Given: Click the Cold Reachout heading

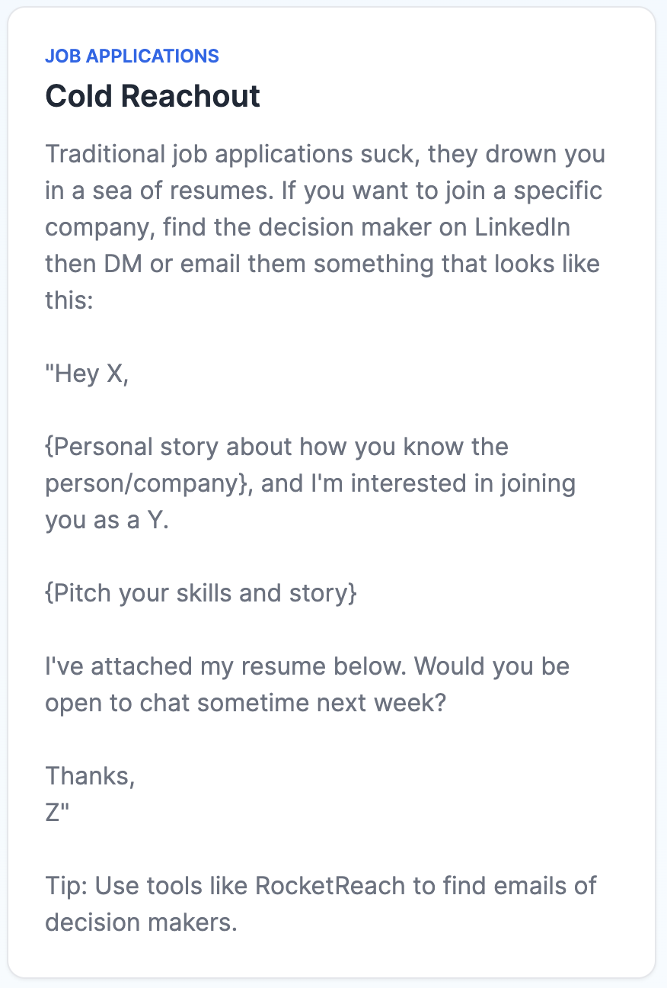Looking at the screenshot, I should pos(152,96).
